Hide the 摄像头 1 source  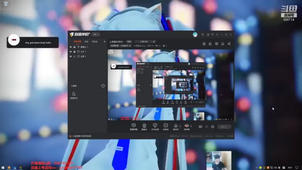click(x=71, y=47)
